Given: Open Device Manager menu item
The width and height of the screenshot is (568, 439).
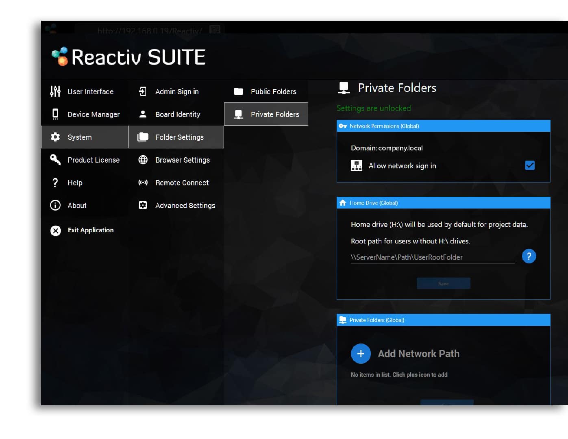Looking at the screenshot, I should (85, 114).
